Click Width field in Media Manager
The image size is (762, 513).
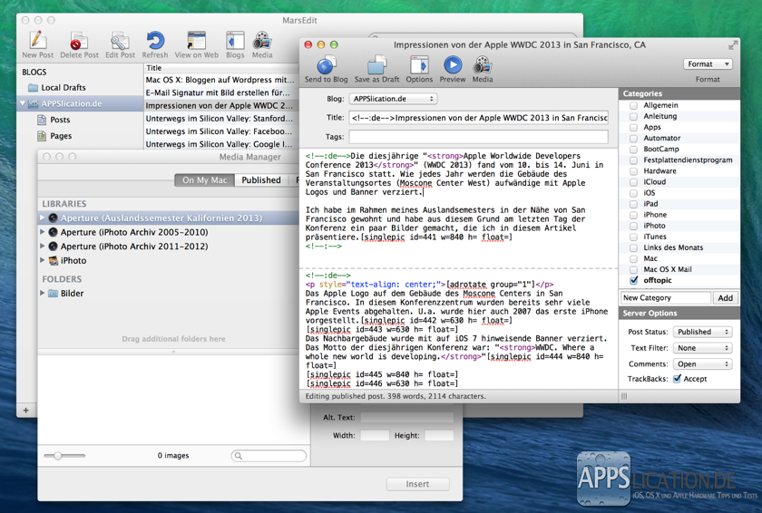pyautogui.click(x=375, y=435)
